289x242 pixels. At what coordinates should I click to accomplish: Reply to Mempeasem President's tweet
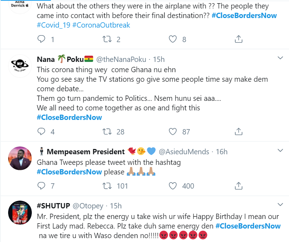[x=42, y=186]
